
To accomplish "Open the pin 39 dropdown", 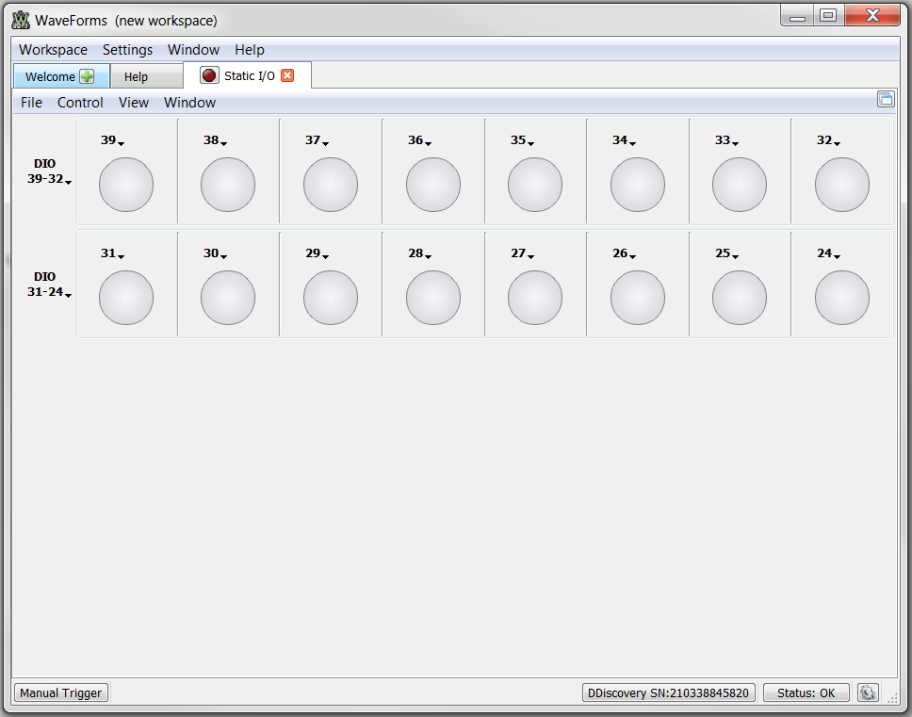I will pos(113,140).
